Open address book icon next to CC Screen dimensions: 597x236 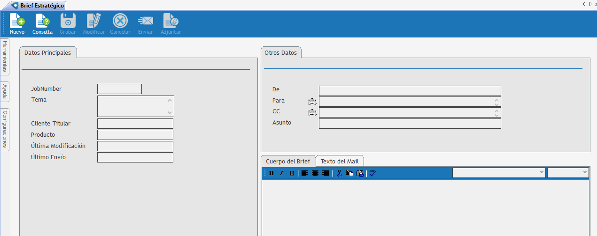(x=312, y=112)
